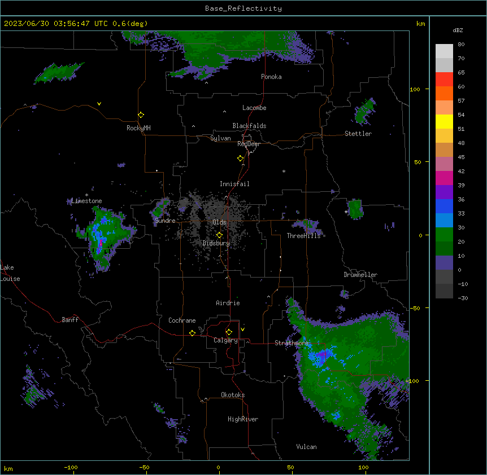Click the magenta storm core south of Limestone
Viewport: 487px width, 475px height.
click(x=101, y=243)
